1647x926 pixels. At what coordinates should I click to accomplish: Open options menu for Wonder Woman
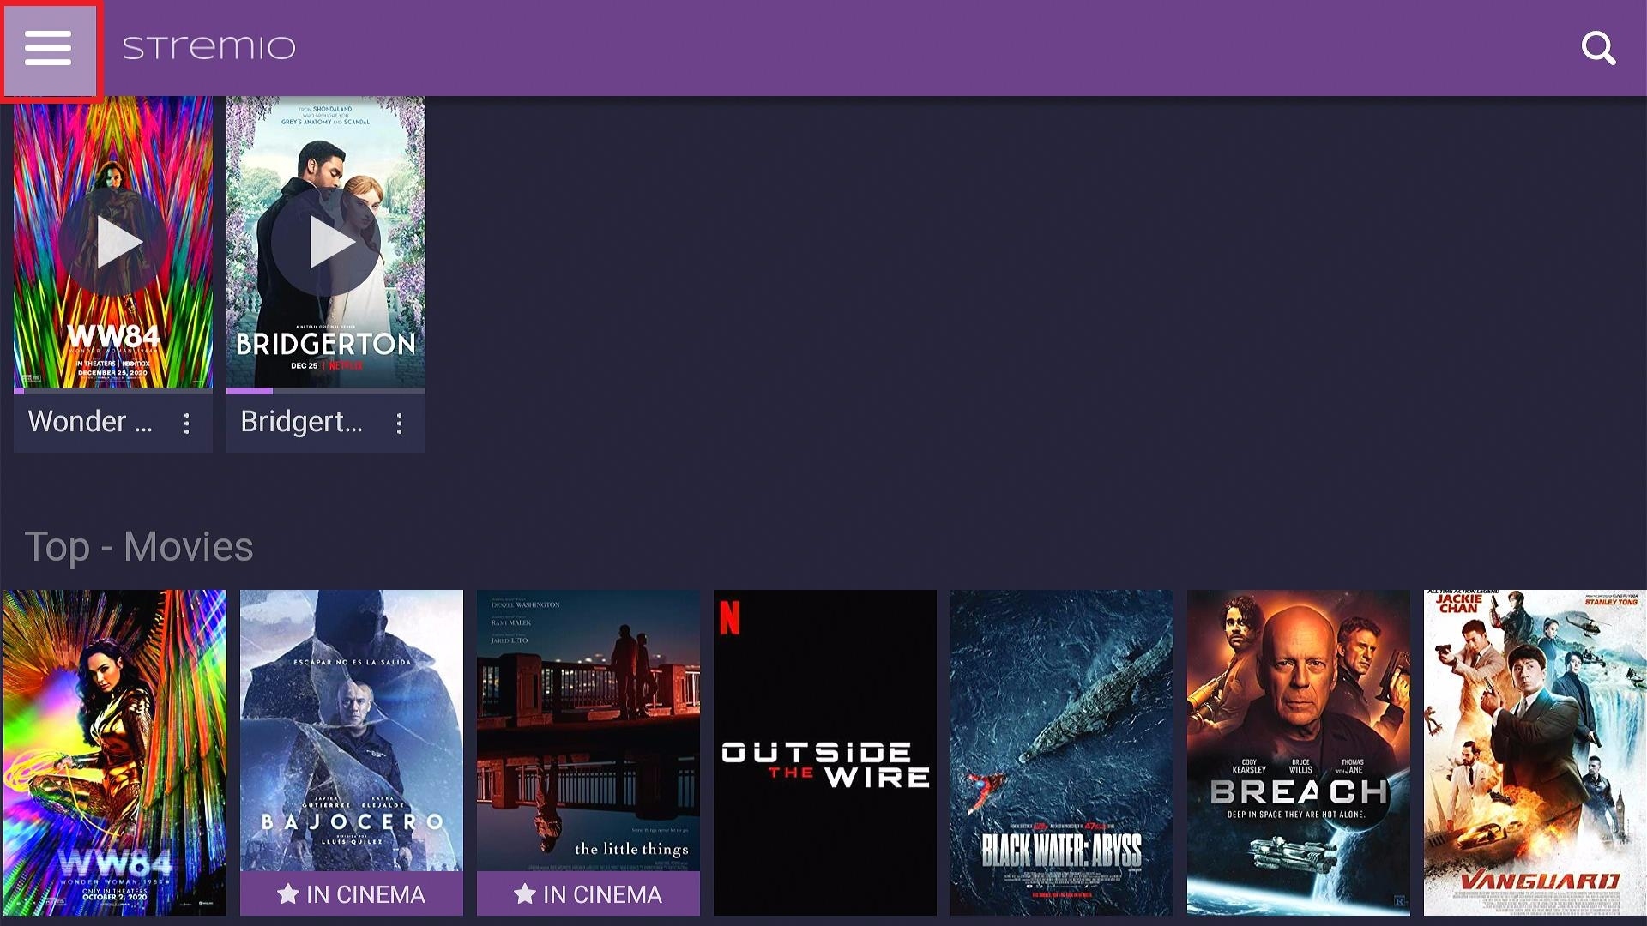point(187,423)
